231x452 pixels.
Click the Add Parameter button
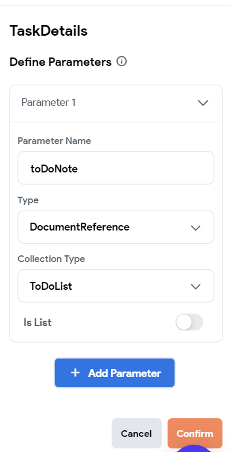click(x=115, y=373)
